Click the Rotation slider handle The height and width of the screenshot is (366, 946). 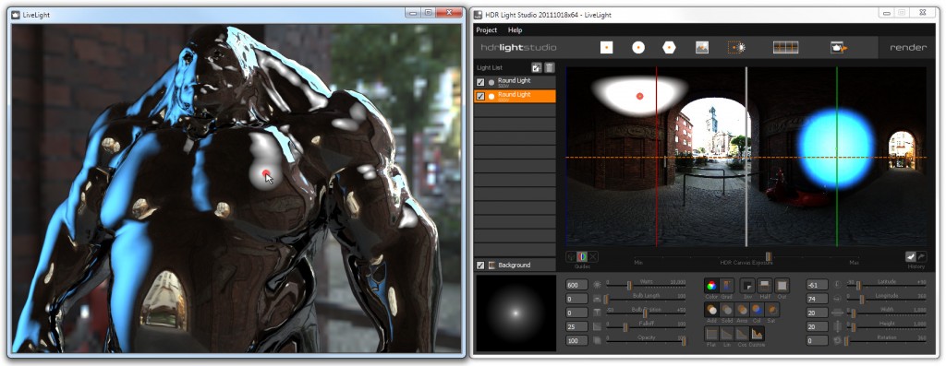tap(847, 341)
